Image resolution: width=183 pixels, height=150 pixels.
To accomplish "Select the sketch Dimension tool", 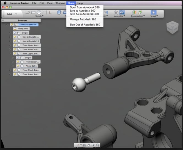I will 45,12.
